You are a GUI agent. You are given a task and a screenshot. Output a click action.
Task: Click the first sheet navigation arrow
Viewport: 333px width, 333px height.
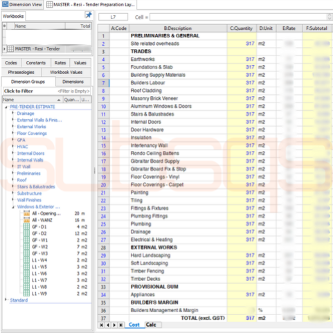[101, 325]
